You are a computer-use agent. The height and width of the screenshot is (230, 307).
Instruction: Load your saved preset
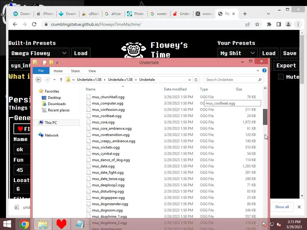tap(269, 53)
